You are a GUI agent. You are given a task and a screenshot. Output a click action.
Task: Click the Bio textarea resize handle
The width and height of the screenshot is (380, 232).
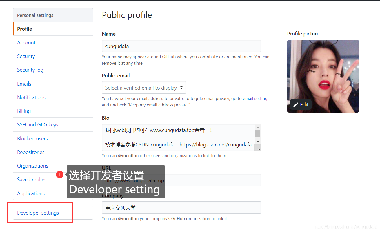259,148
